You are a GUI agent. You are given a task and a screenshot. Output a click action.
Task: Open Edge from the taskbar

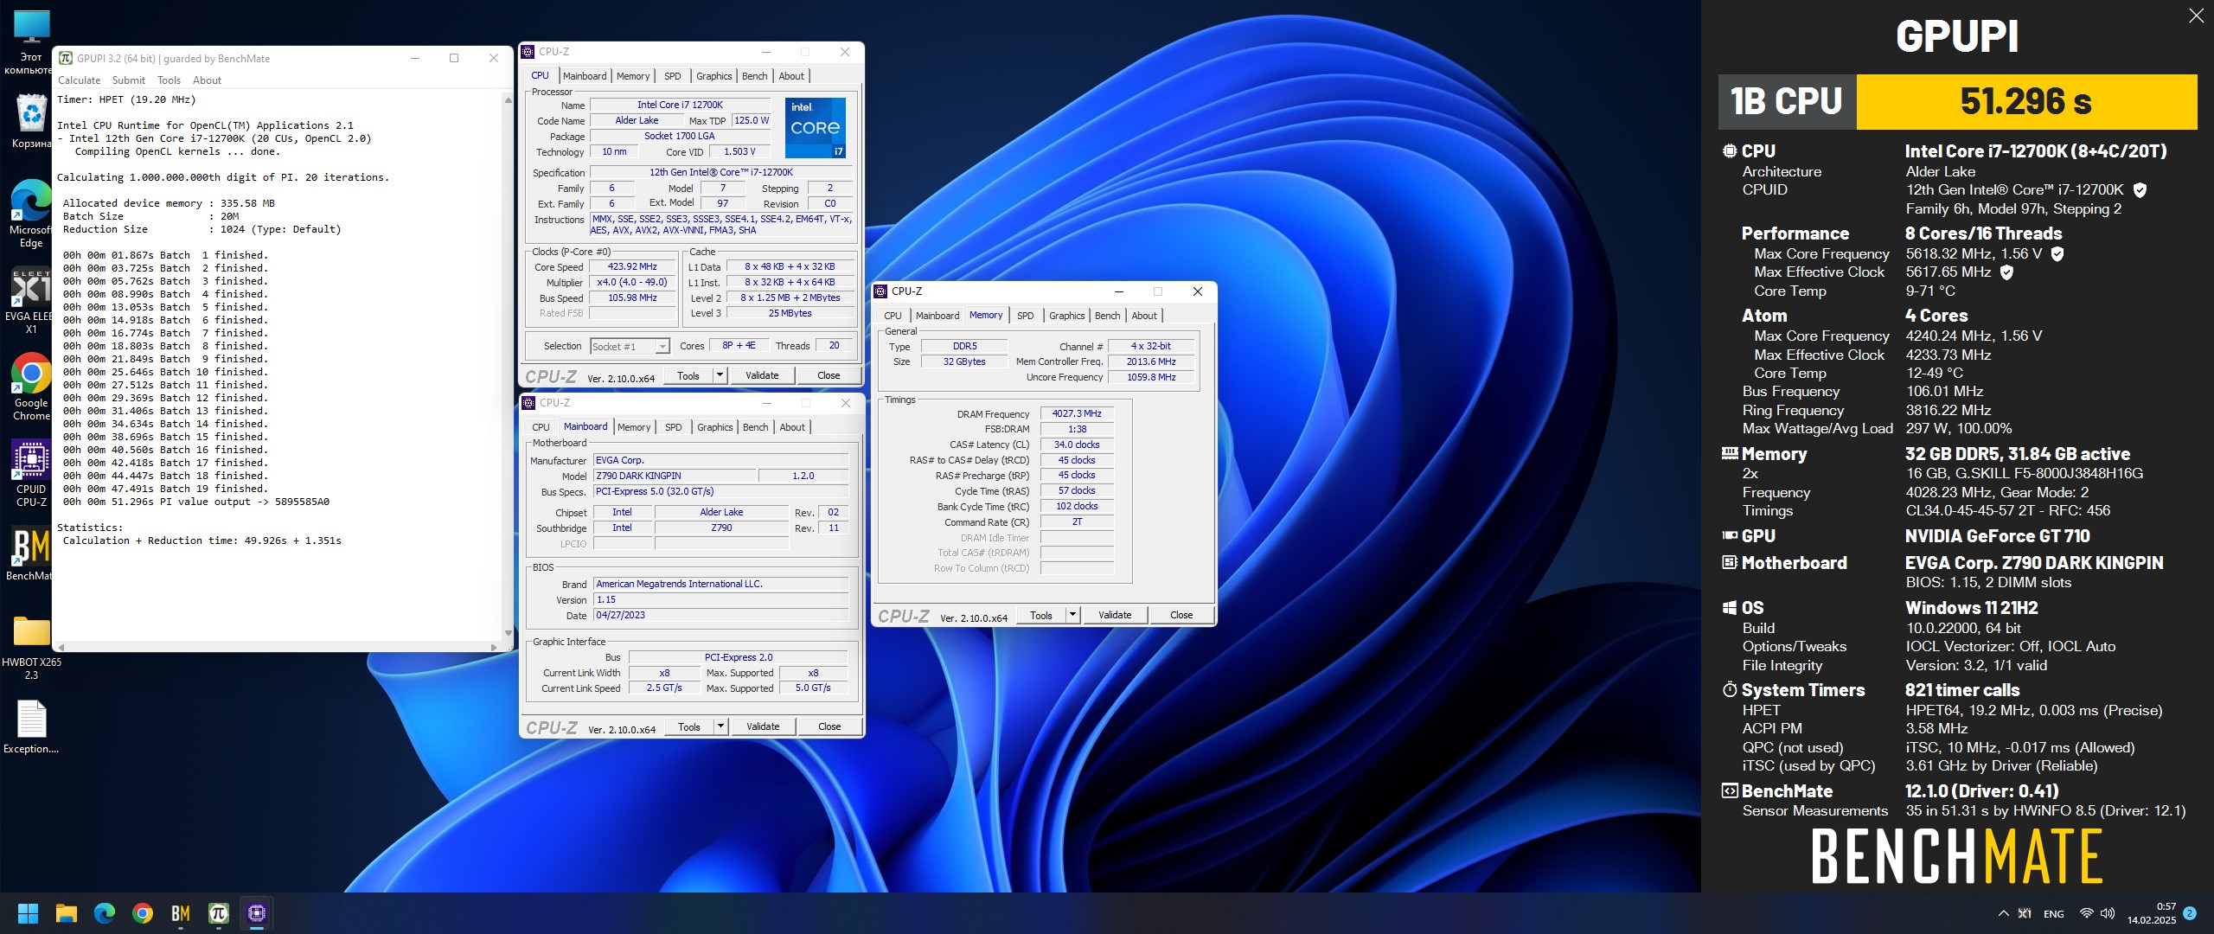pyautogui.click(x=105, y=913)
